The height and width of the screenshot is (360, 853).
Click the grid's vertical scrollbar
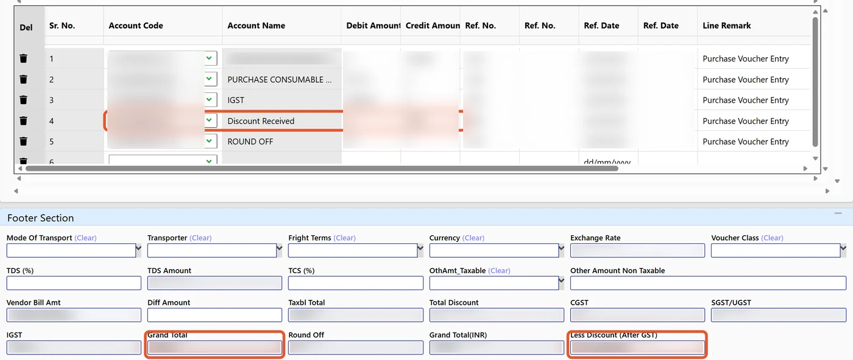pyautogui.click(x=815, y=83)
